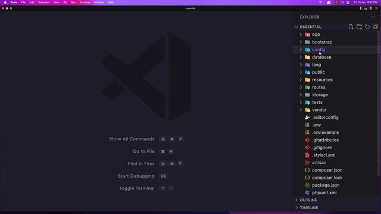Click the bootstrap folder icon
Image resolution: width=381 pixels, height=214 pixels.
307,42
